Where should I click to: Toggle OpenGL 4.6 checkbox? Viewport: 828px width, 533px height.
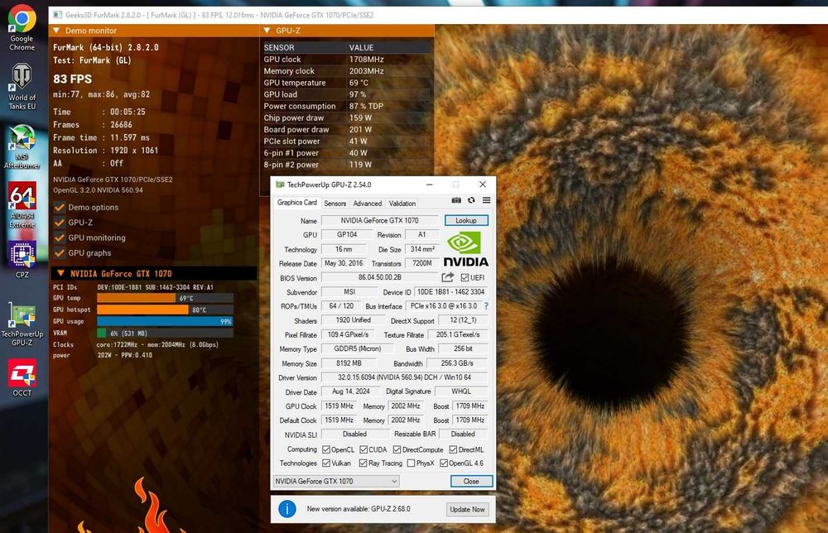click(444, 463)
